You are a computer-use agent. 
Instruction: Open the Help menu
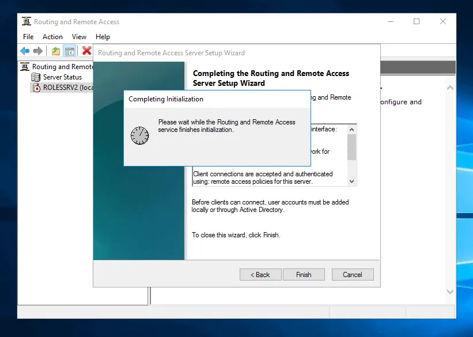click(103, 36)
